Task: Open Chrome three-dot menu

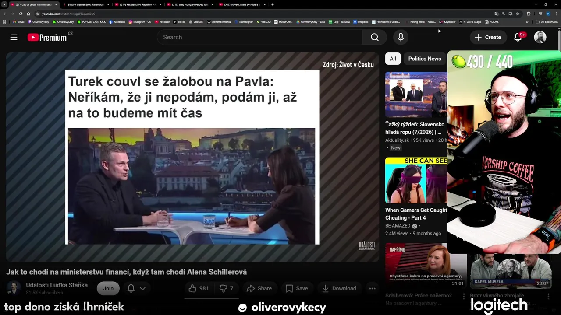Action: pos(555,14)
